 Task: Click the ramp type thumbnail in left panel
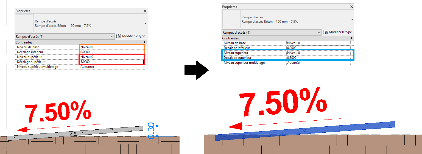tap(24, 24)
